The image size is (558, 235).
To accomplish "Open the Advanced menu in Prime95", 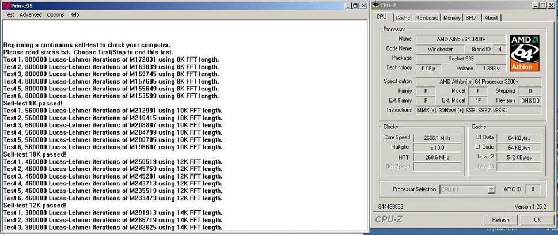I will point(31,14).
